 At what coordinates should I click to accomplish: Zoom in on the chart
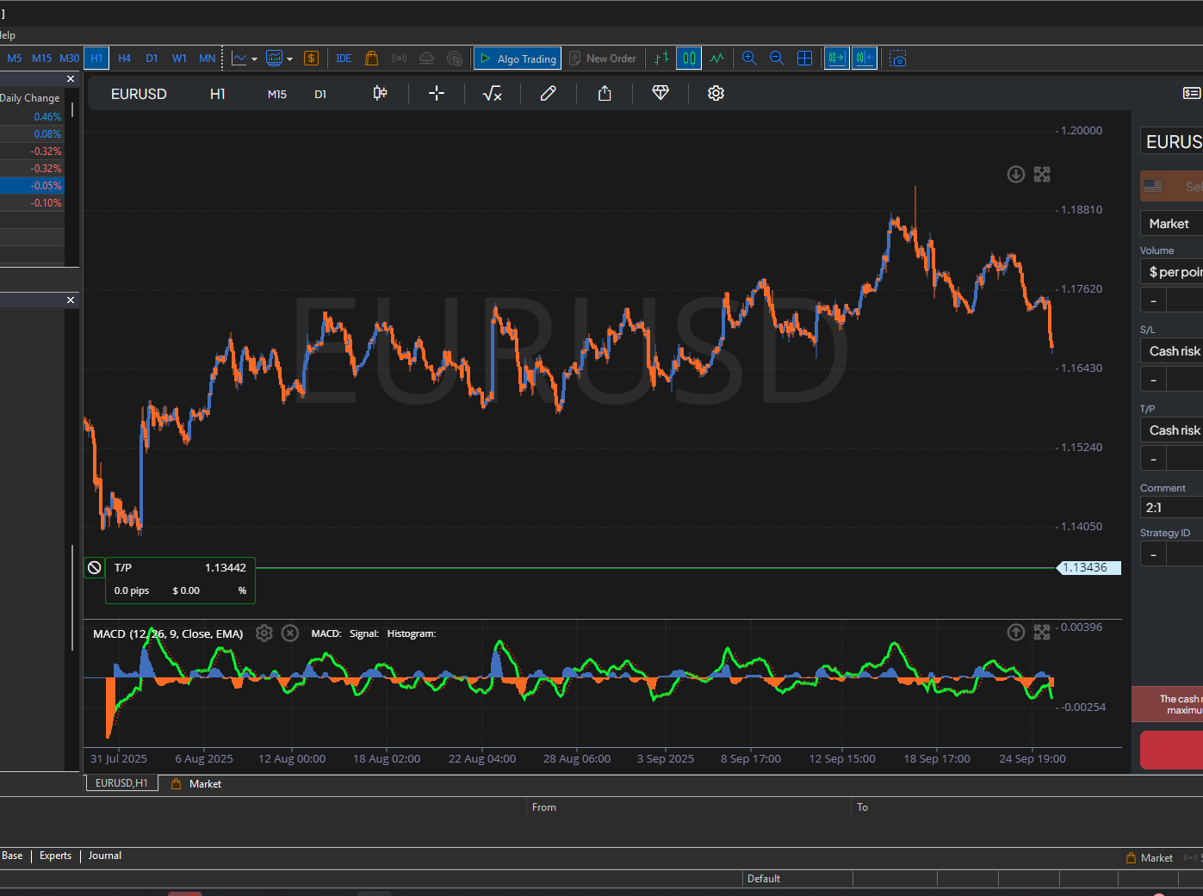(x=749, y=59)
